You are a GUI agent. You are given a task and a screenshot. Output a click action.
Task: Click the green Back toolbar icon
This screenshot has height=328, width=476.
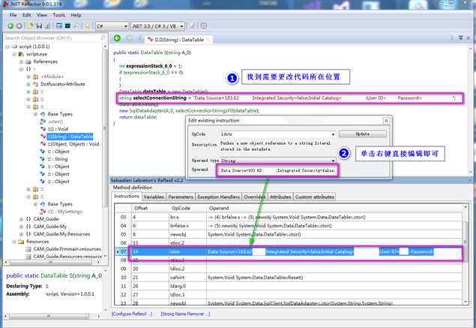(x=10, y=26)
